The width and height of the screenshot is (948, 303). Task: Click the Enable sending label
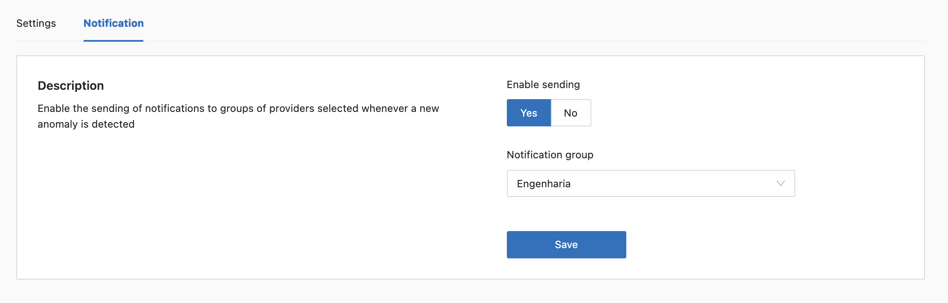click(543, 85)
